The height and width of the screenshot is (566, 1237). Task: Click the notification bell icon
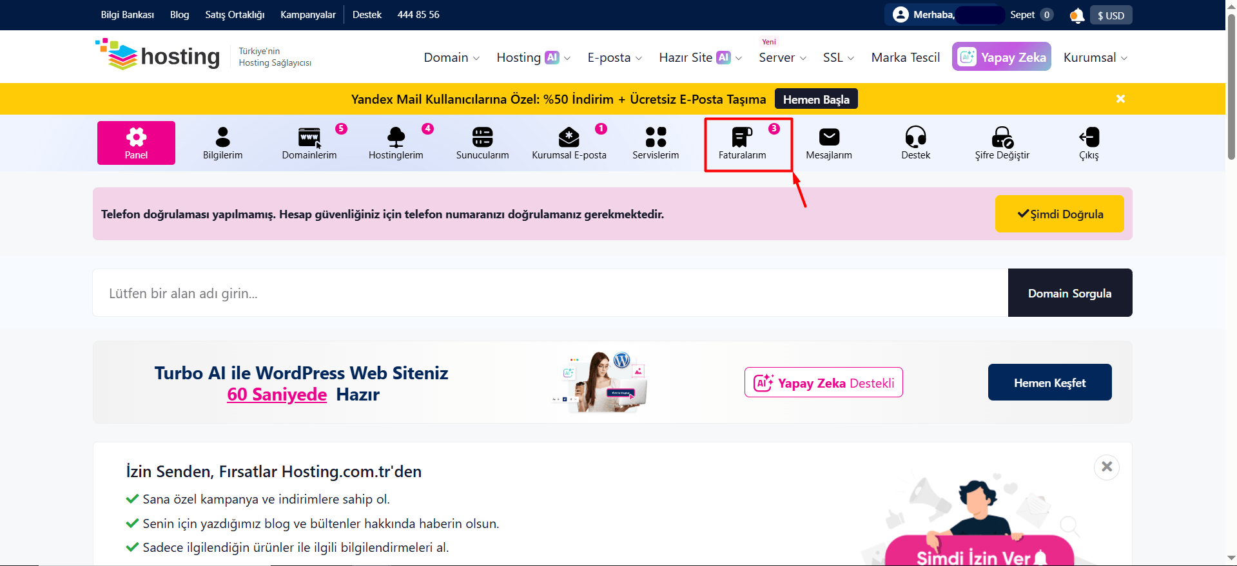coord(1076,15)
